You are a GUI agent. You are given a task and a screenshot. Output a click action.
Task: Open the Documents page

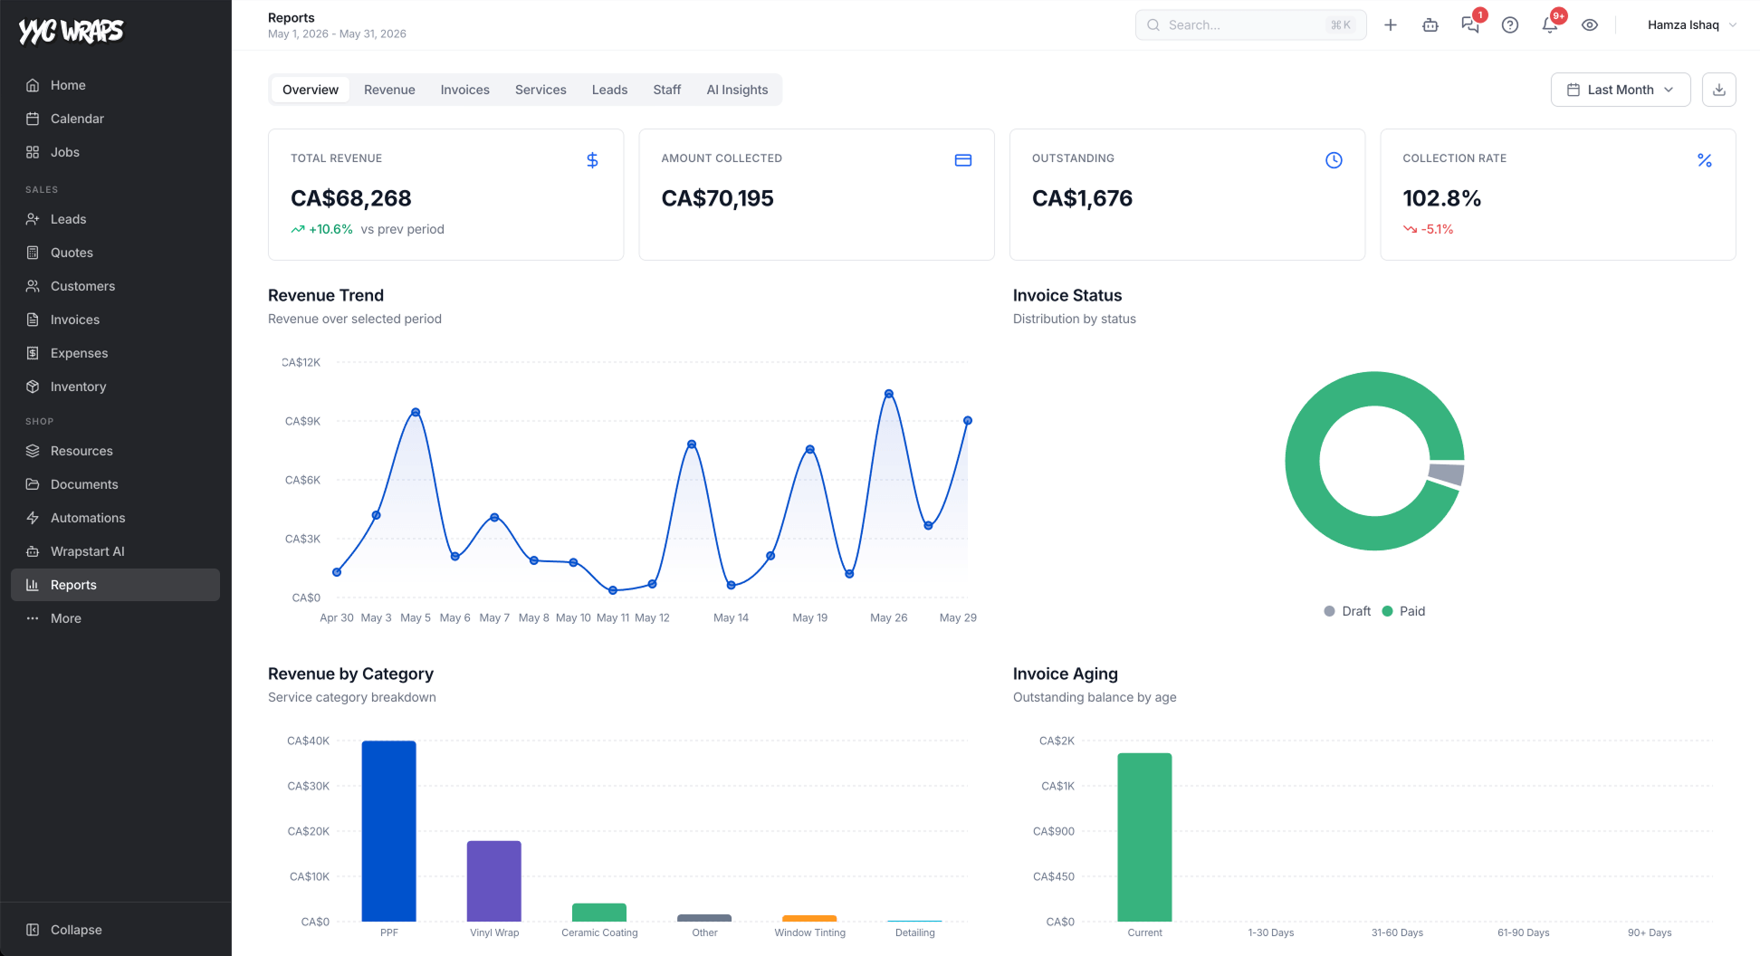coord(115,484)
